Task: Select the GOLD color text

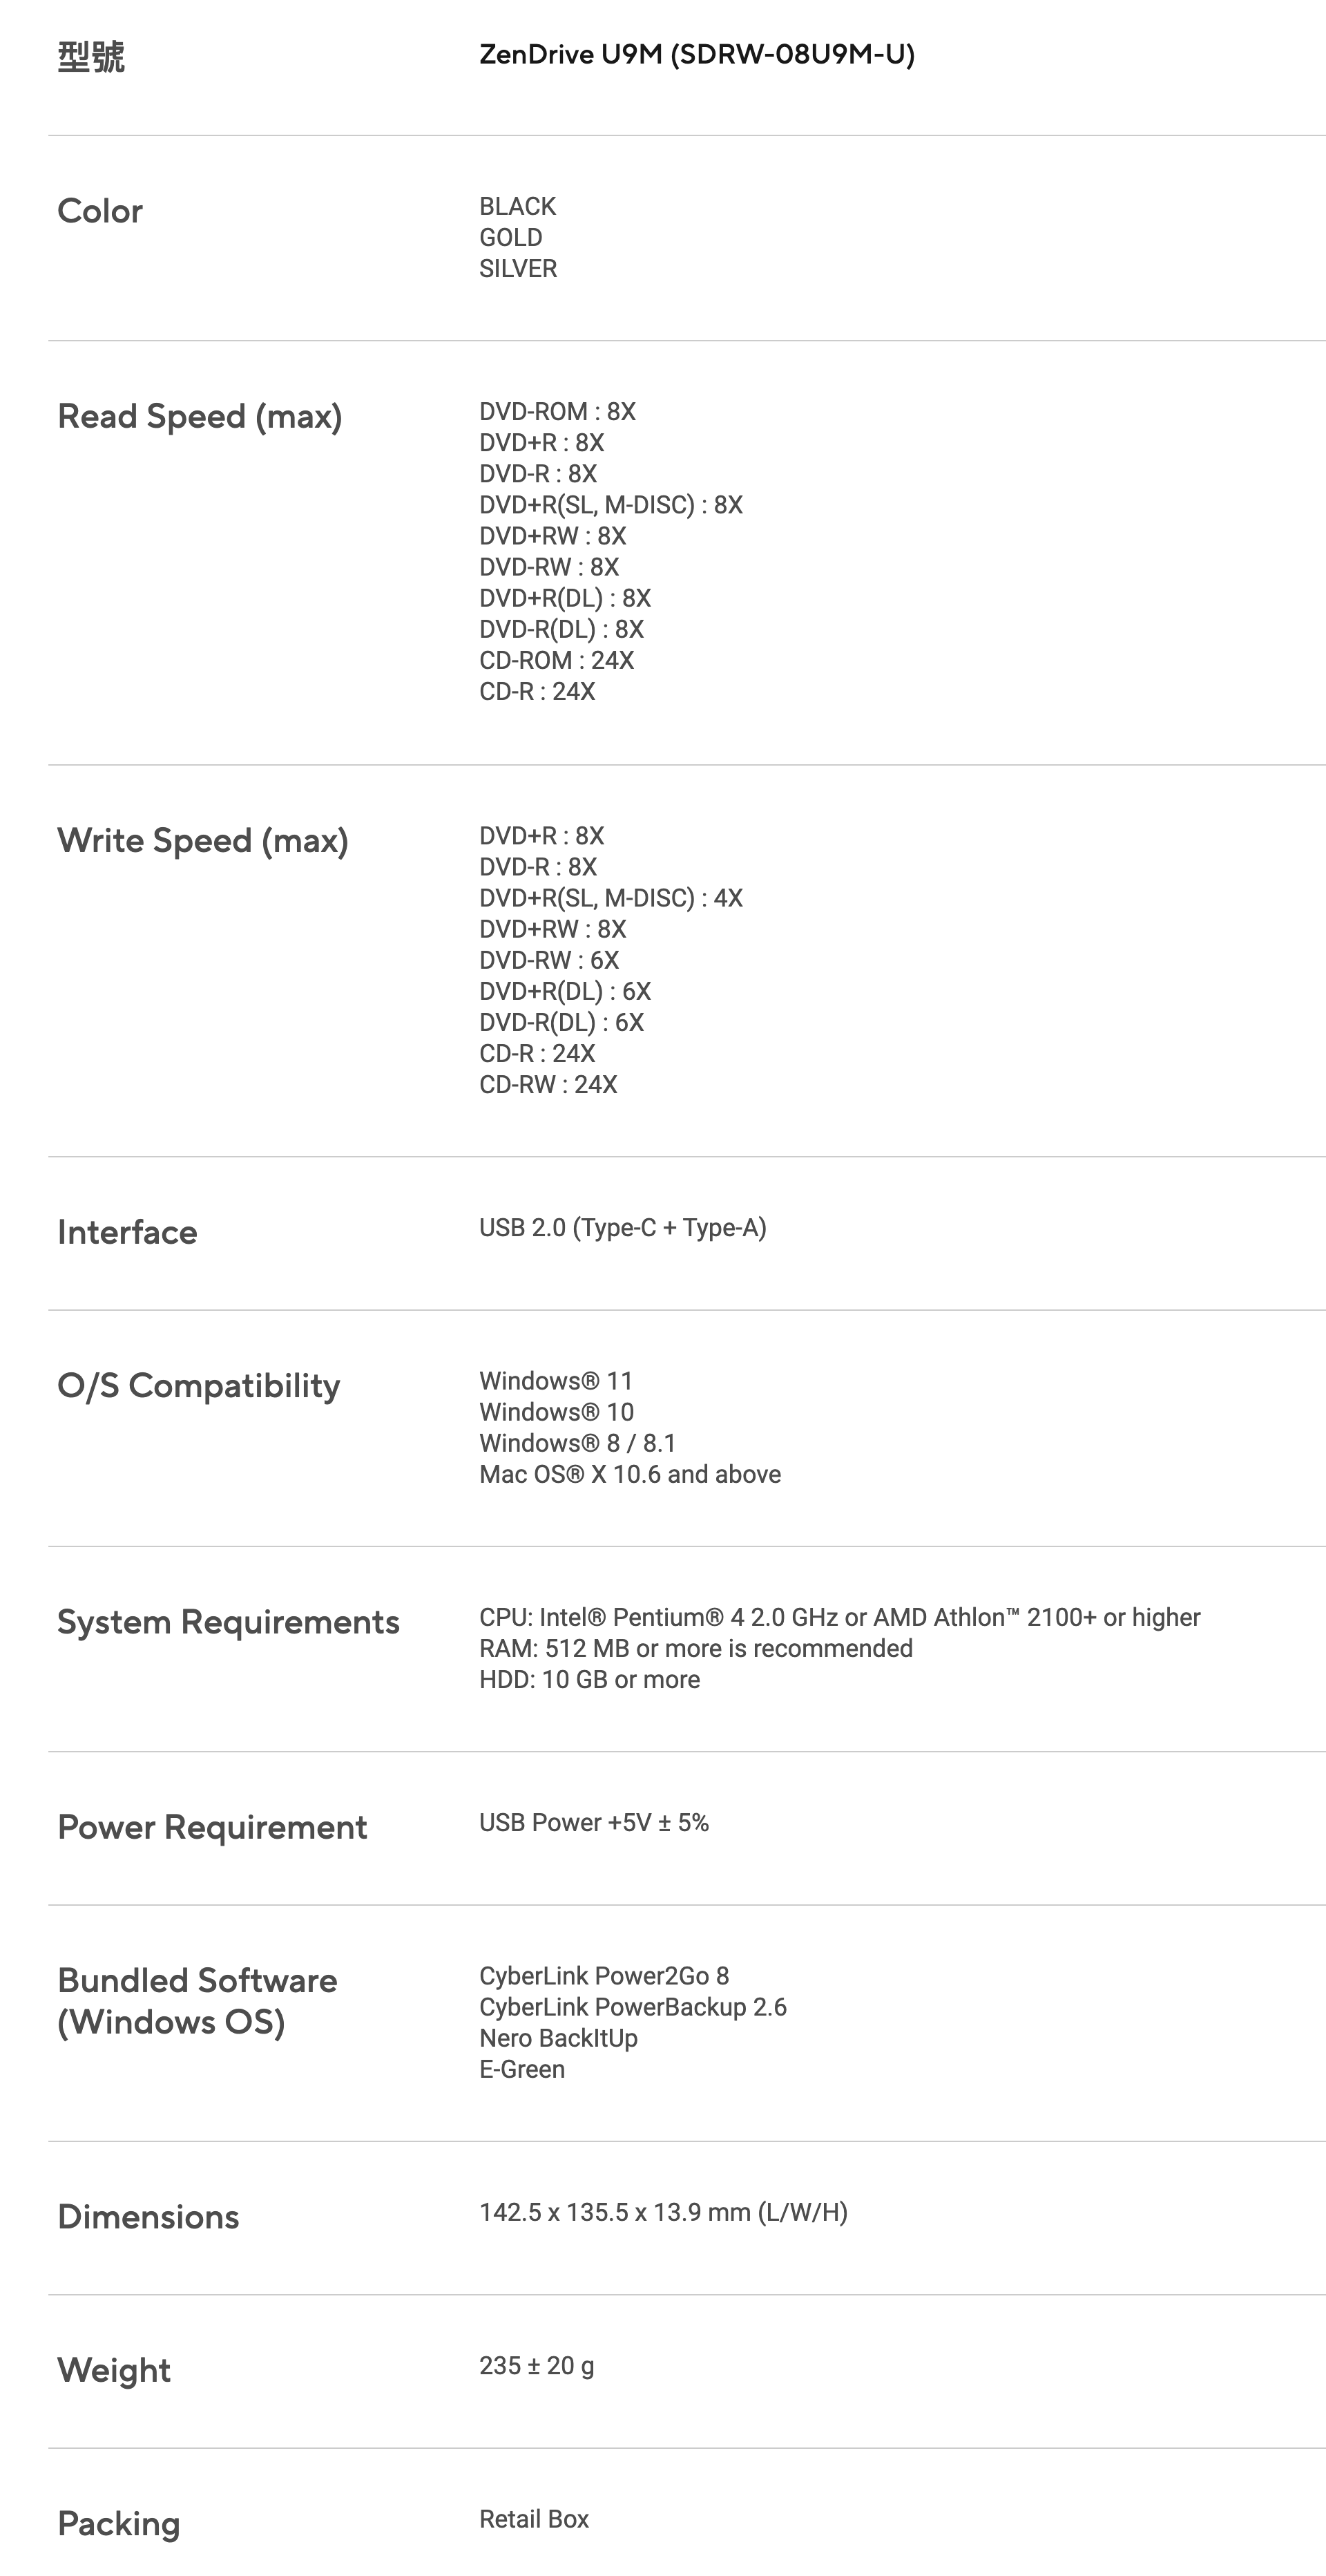Action: tap(510, 238)
